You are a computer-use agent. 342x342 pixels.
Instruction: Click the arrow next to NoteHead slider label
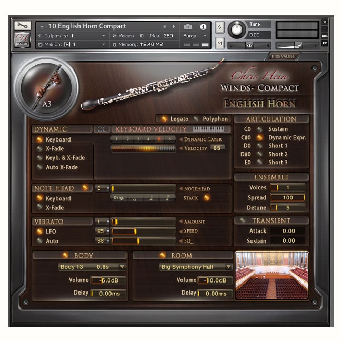coord(181,189)
